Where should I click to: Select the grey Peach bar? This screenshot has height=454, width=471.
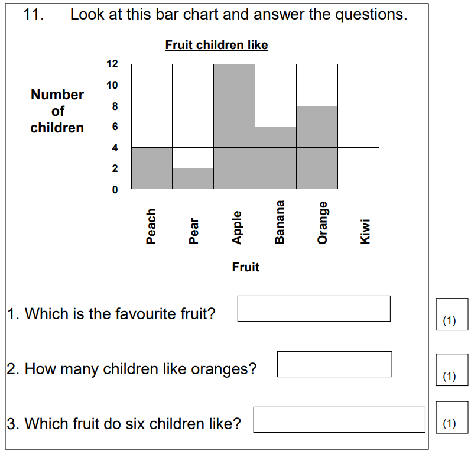(152, 168)
